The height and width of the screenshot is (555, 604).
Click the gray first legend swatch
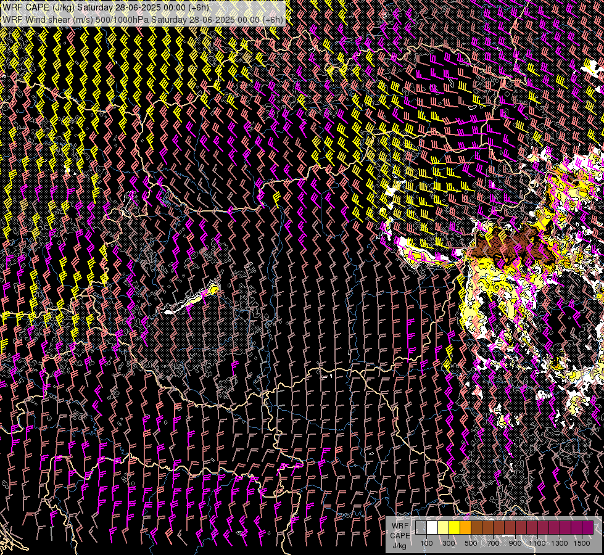[x=421, y=527]
